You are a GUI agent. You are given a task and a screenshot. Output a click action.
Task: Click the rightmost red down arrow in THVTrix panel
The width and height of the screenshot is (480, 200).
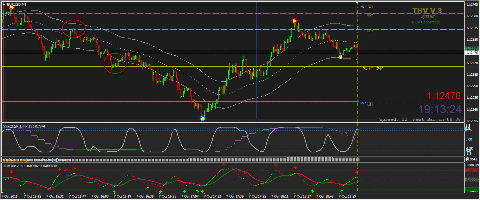click(356, 172)
